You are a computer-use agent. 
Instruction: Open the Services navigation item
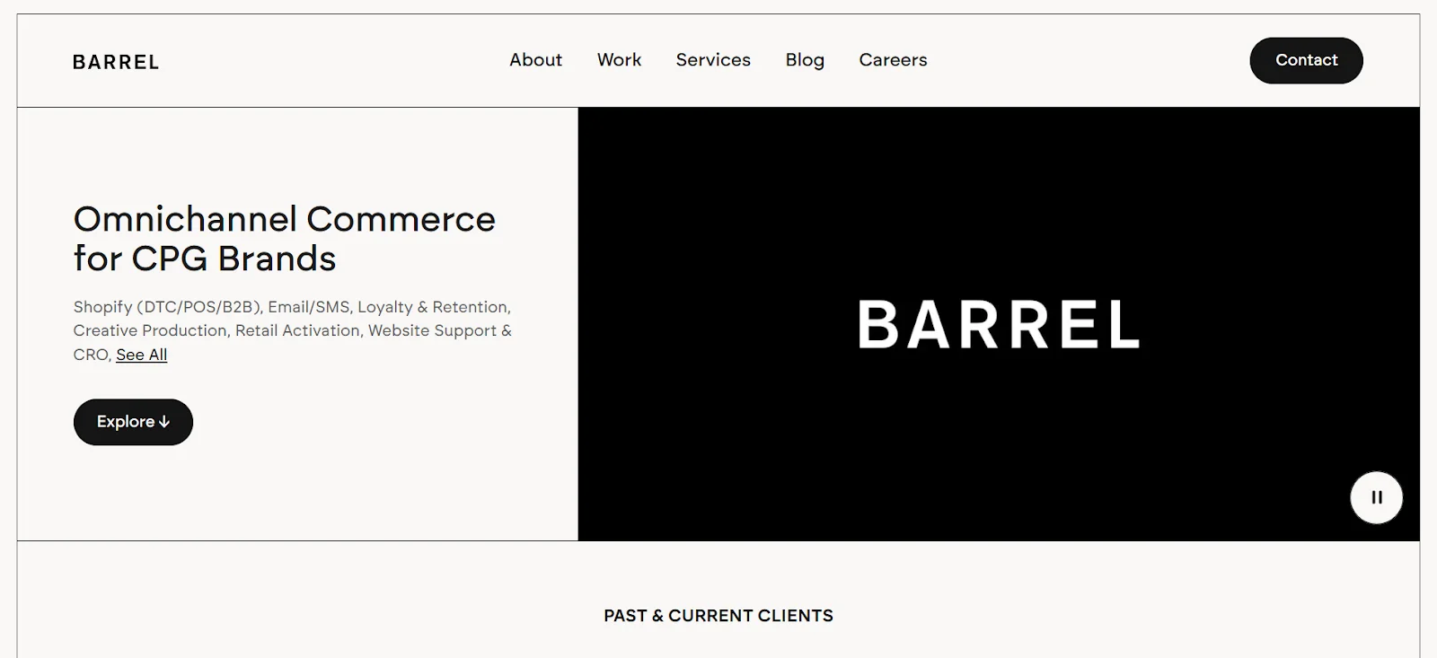713,60
